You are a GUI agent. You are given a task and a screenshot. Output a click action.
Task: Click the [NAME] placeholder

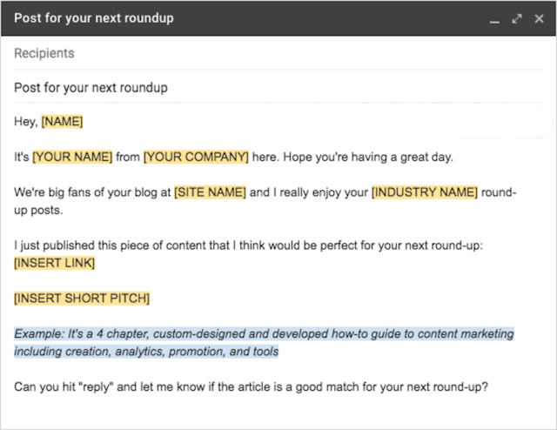(x=62, y=122)
